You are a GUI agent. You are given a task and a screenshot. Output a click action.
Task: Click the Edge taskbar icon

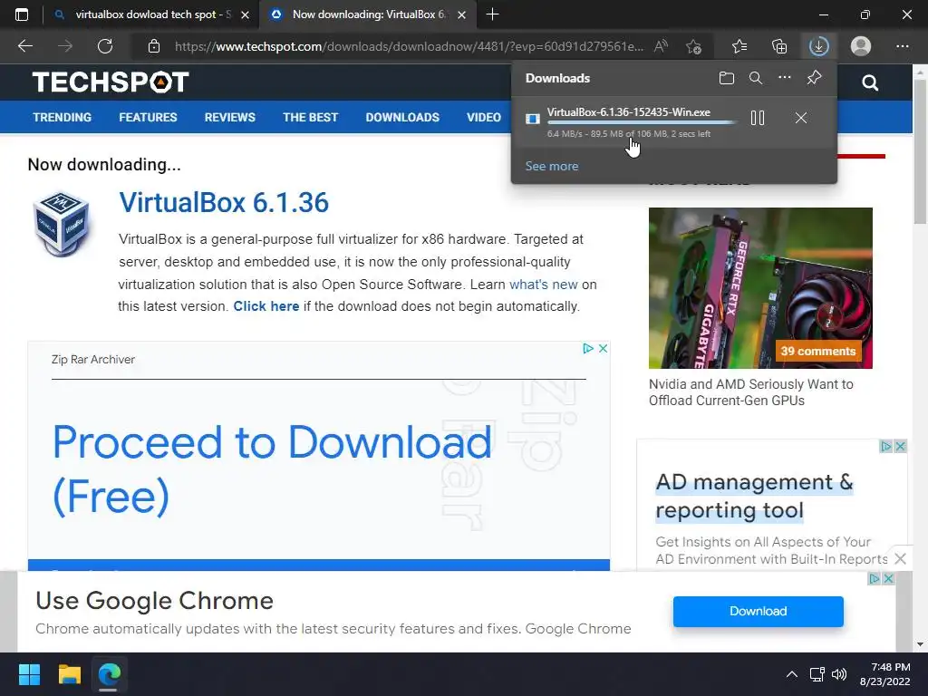click(110, 674)
